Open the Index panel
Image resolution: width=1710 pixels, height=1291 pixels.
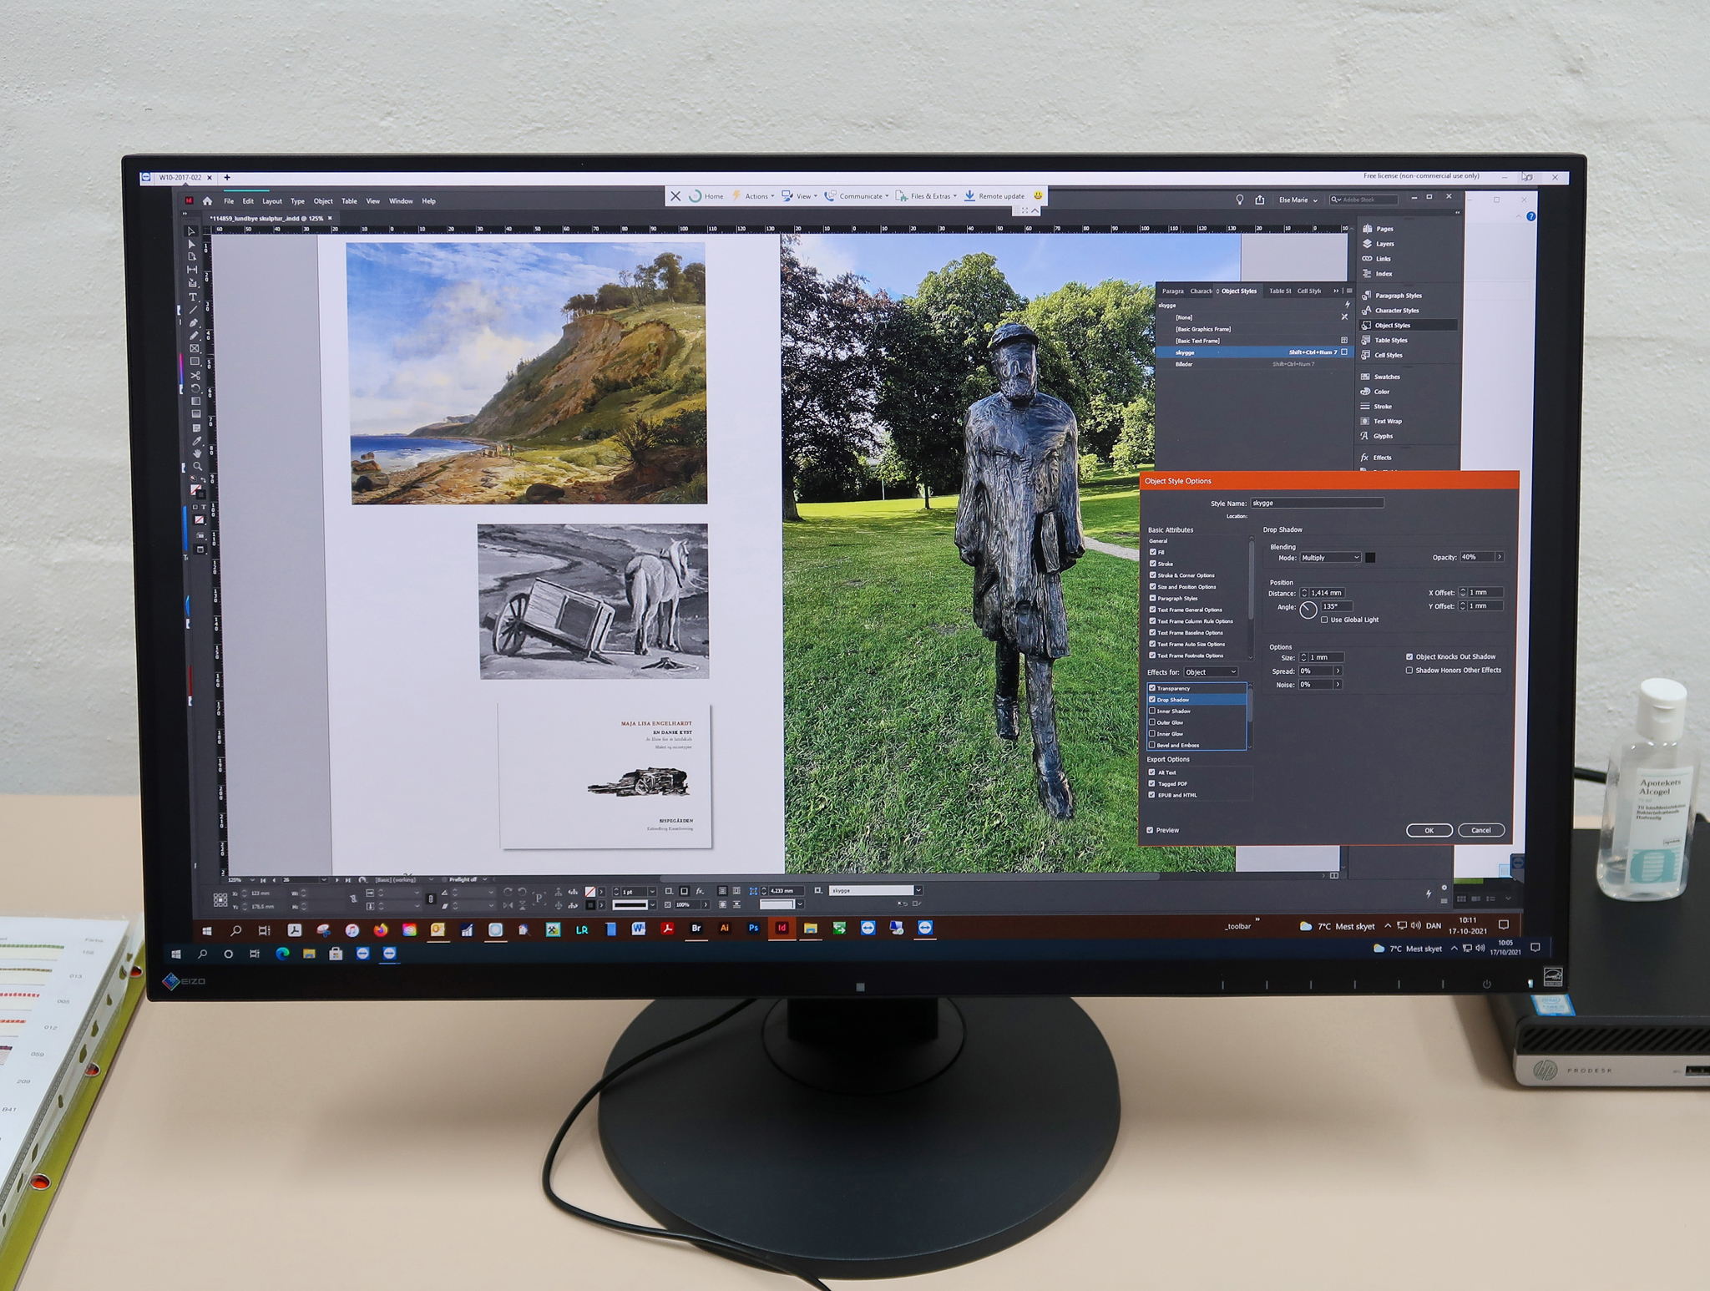1376,274
